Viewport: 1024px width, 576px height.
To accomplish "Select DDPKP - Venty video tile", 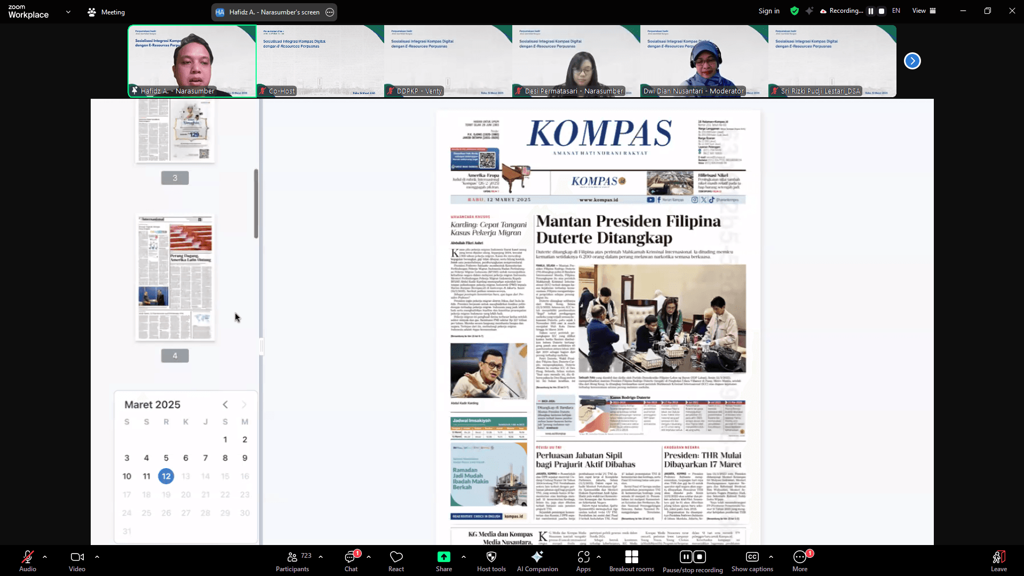I will tap(448, 61).
